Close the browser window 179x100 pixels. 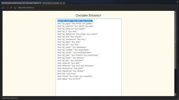[177, 2]
